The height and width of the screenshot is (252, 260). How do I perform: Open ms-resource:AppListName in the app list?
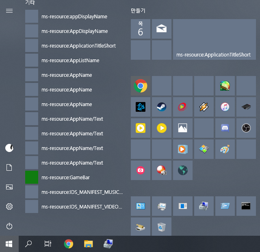pyautogui.click(x=75, y=61)
